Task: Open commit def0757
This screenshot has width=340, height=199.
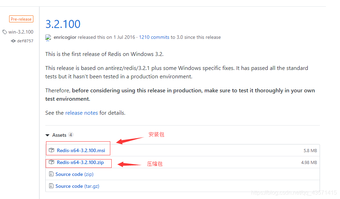Action: click(x=25, y=41)
